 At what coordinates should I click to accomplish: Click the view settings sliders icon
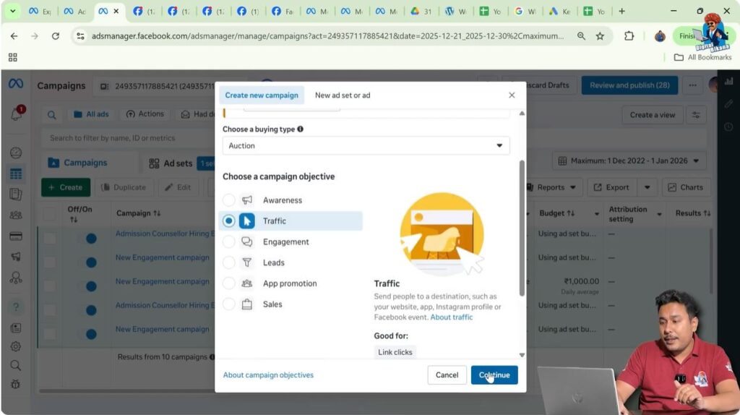pos(696,115)
